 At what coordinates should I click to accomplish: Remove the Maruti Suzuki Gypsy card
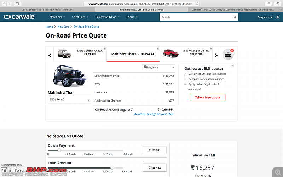click(x=105, y=48)
